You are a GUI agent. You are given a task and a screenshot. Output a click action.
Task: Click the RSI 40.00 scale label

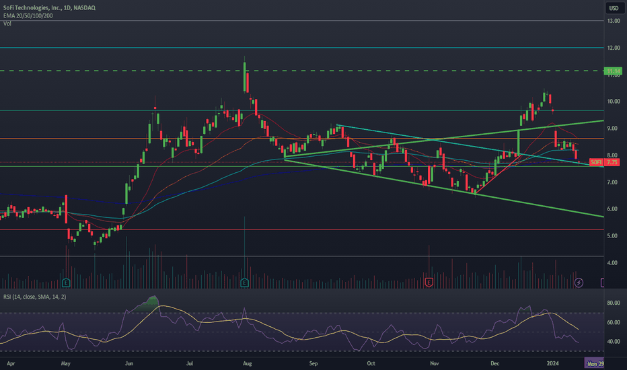coord(614,342)
